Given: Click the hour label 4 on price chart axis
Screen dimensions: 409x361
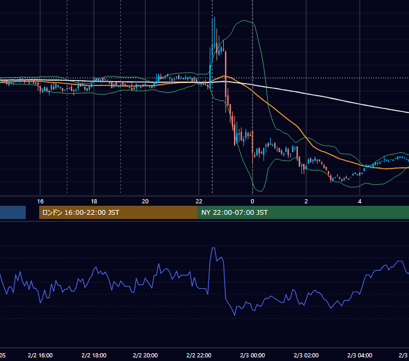Looking at the screenshot, I should [x=360, y=202].
